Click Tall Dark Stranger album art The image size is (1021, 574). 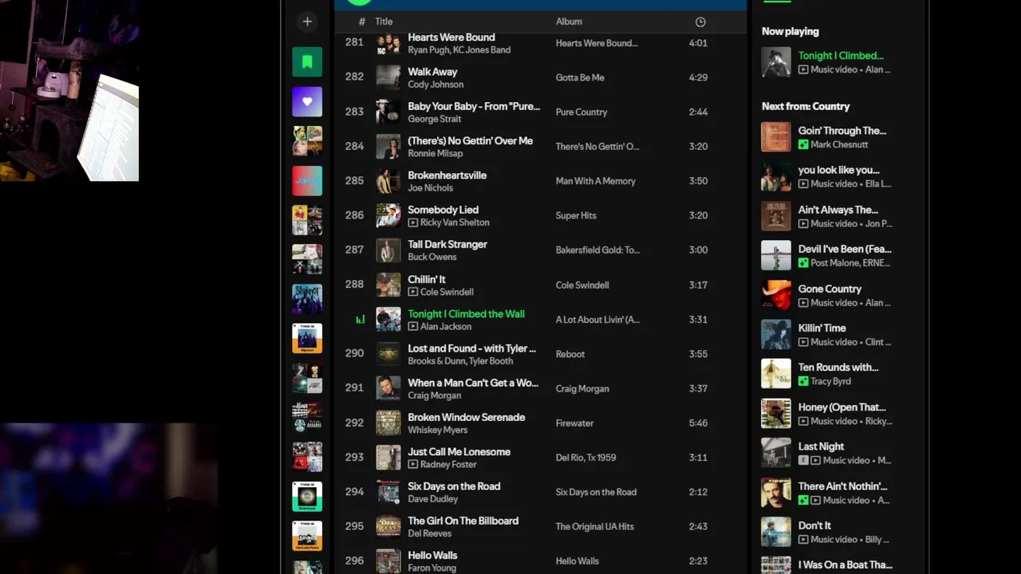tap(388, 250)
